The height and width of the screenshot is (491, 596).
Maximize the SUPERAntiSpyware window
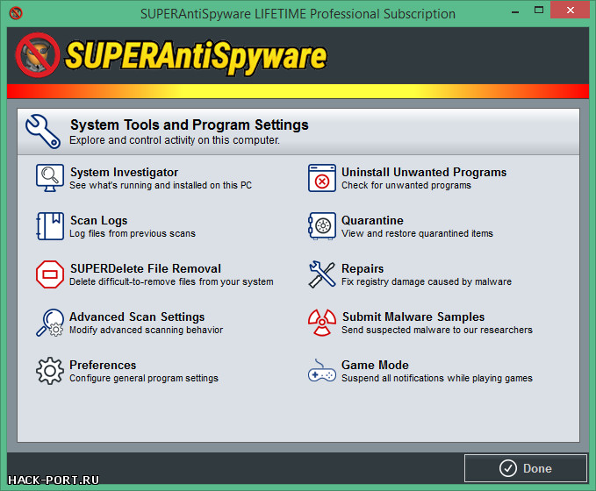[539, 11]
